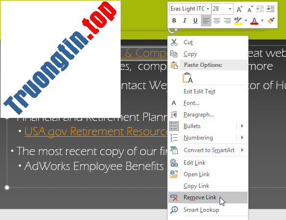Choose Copy Link
Image resolution: width=286 pixels, height=220 pixels.
[x=196, y=186]
